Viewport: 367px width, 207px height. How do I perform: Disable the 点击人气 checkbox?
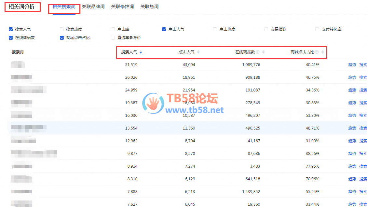(164, 29)
